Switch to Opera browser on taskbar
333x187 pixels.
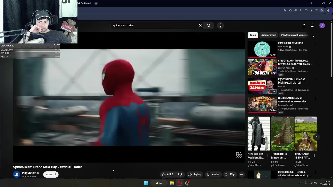pos(180,183)
